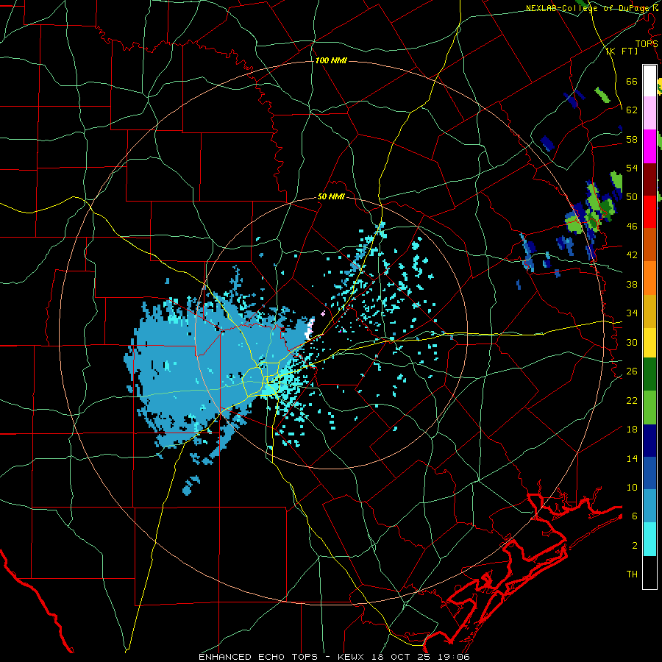662x662 pixels.
Task: Click the legend value 22
Action: (632, 400)
